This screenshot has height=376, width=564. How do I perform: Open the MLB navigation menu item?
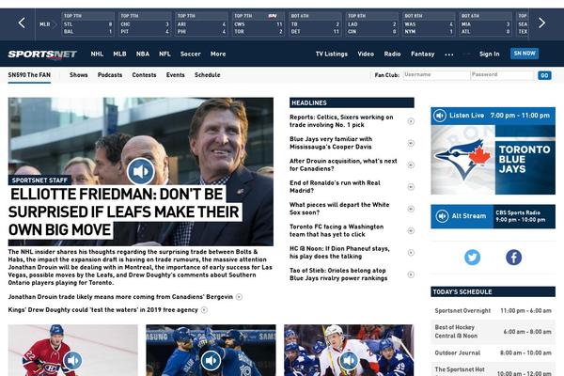pyautogui.click(x=119, y=54)
